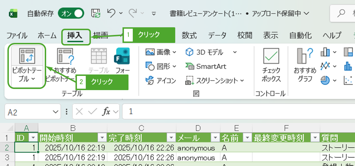Select column D header

[198, 128]
